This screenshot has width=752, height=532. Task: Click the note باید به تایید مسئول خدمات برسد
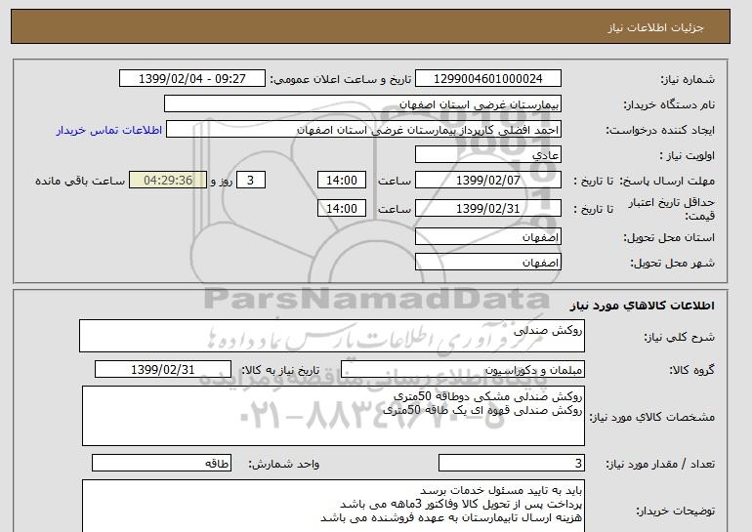click(501, 491)
